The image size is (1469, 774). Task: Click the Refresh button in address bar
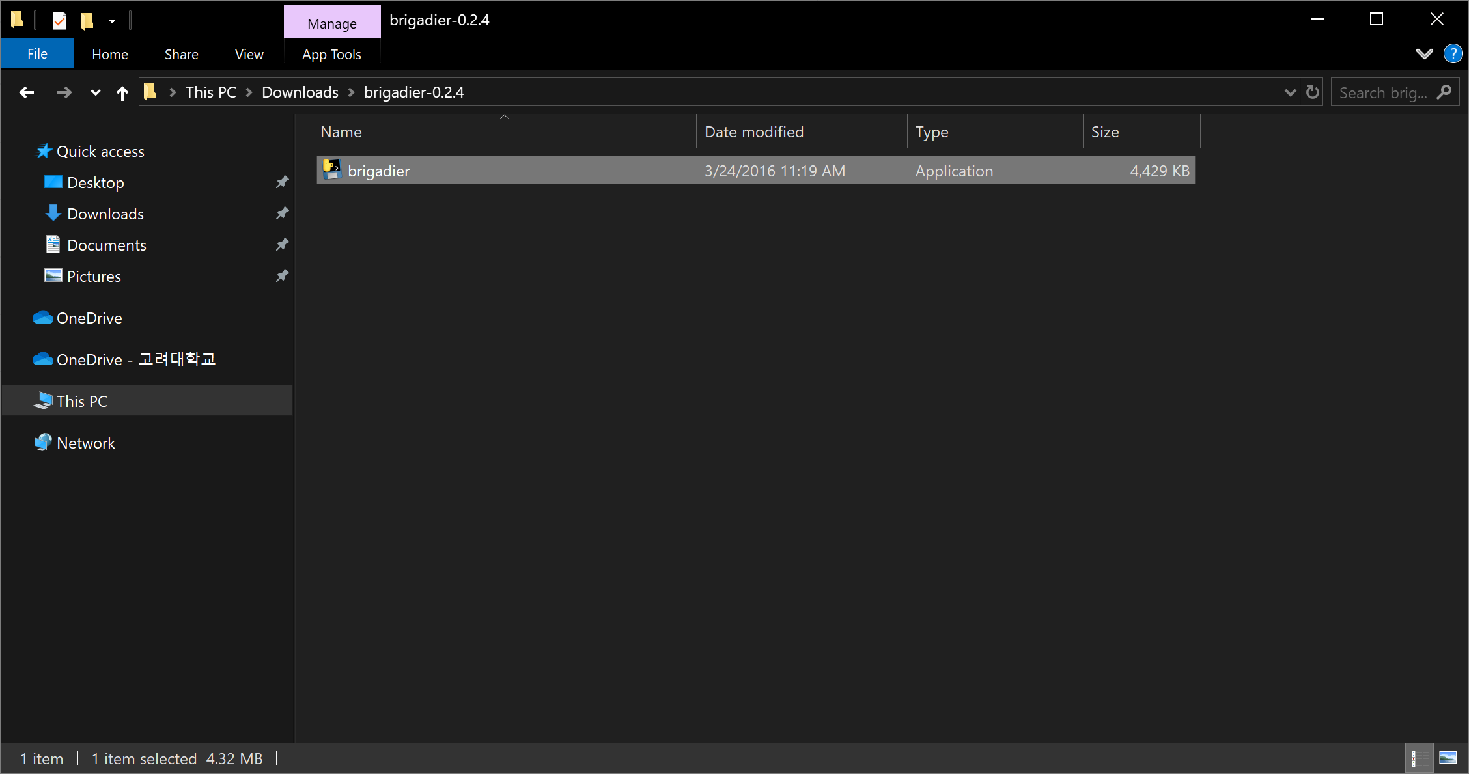(1313, 92)
